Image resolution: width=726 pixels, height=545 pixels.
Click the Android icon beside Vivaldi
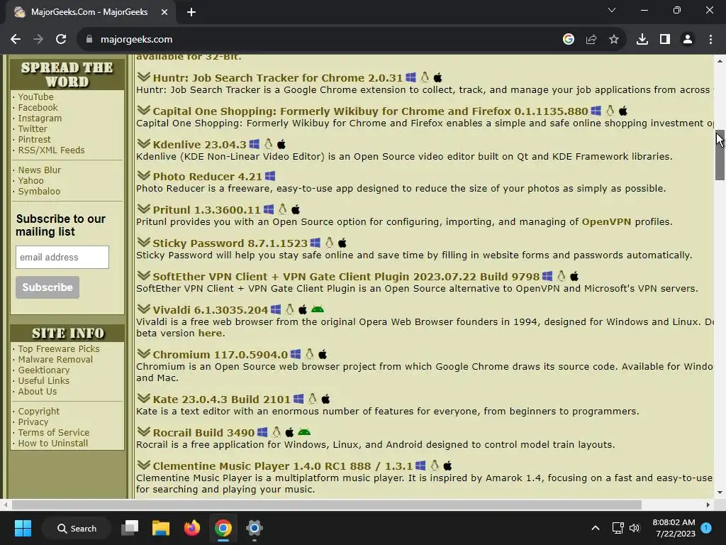tap(318, 309)
